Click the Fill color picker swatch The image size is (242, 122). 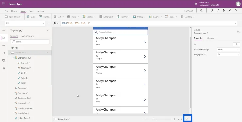237,44
